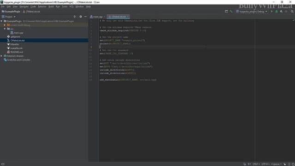Click the inspection profile icon in status bar

coord(289,164)
